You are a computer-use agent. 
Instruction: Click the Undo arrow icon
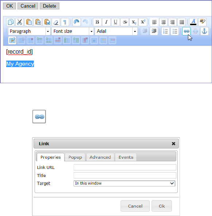[x=76, y=22]
